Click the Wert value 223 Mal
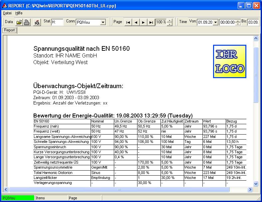Viewport: 262px width, 202px height. pos(209,173)
